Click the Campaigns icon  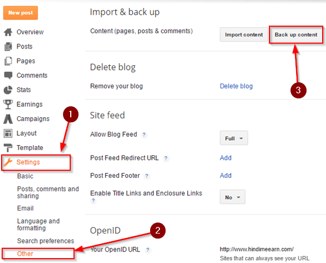[8, 119]
